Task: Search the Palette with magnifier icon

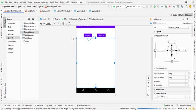Action: (29, 19)
